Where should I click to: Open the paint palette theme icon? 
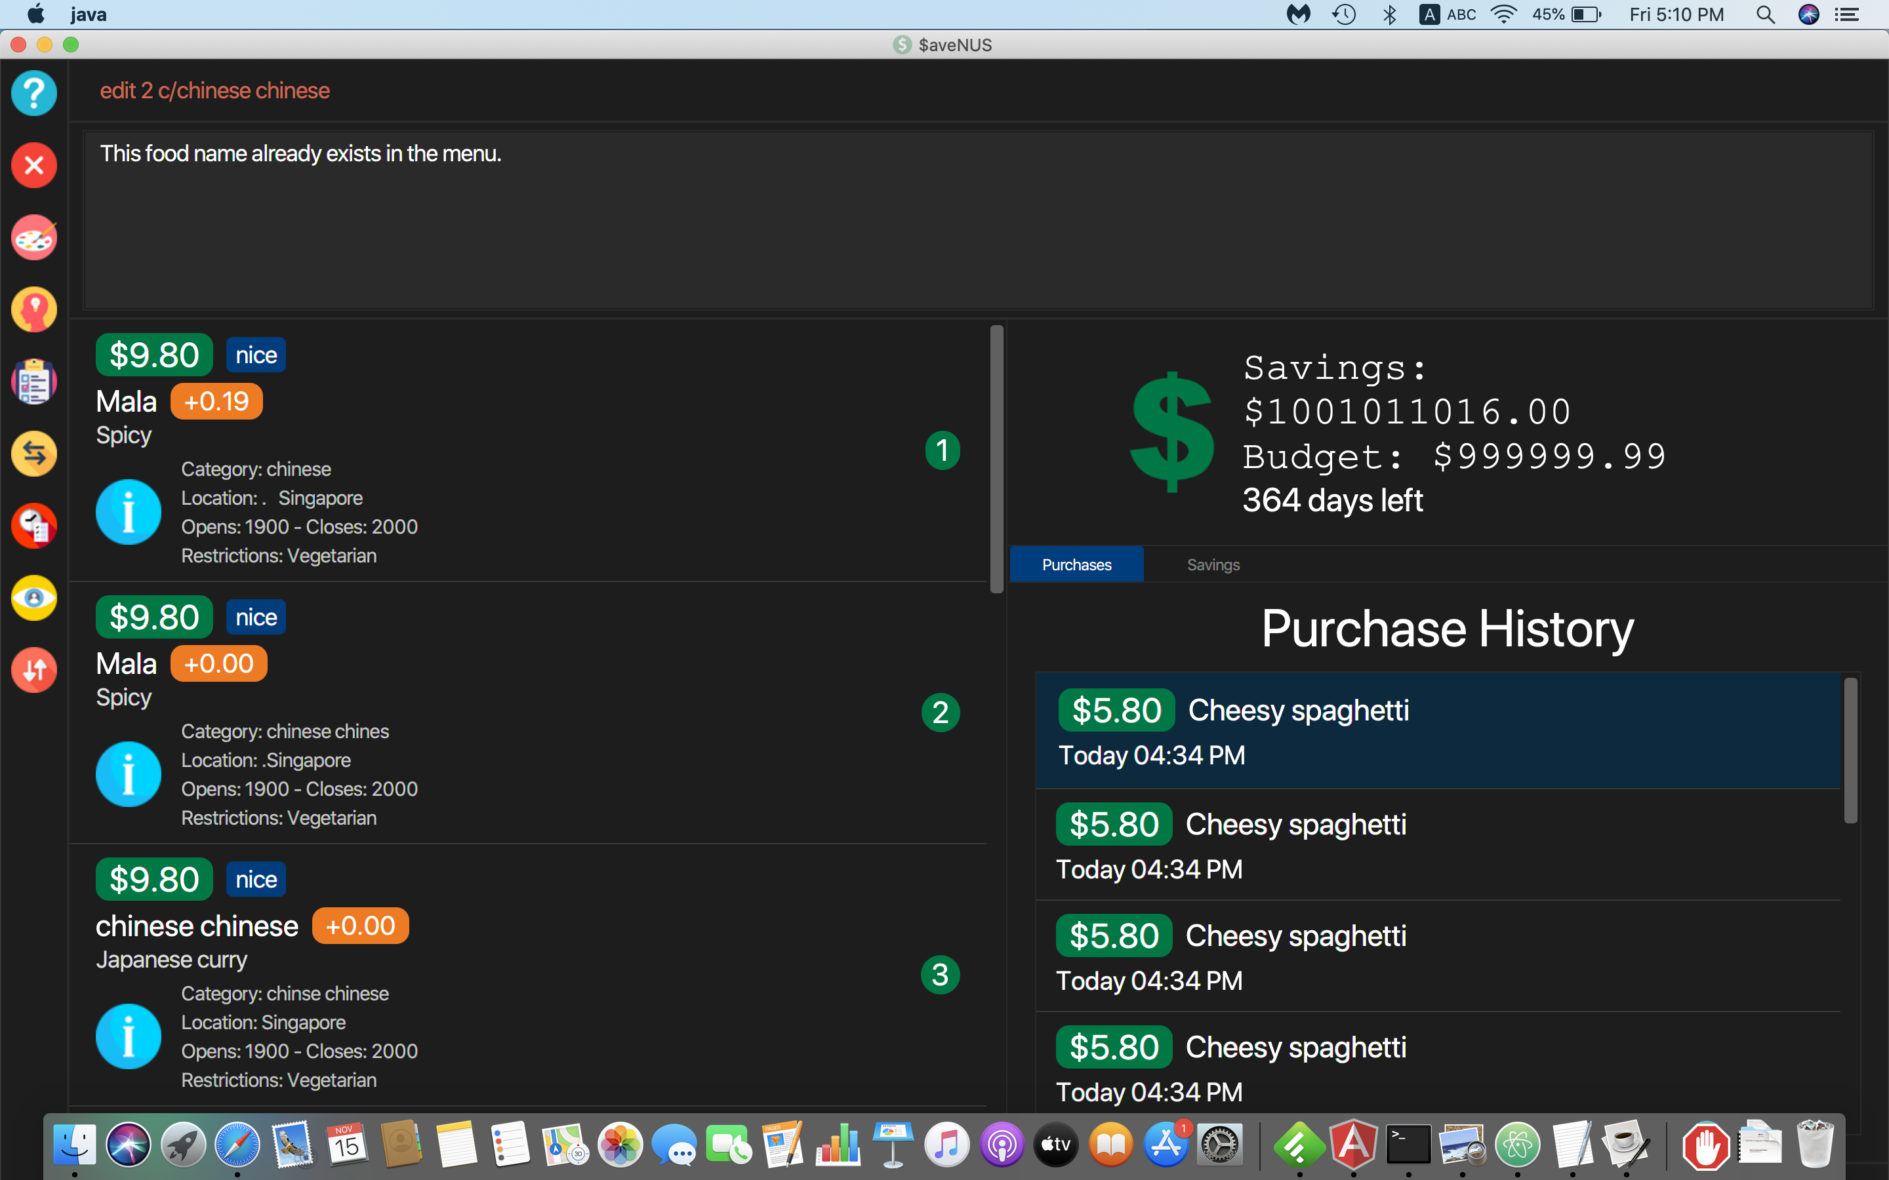click(x=33, y=238)
